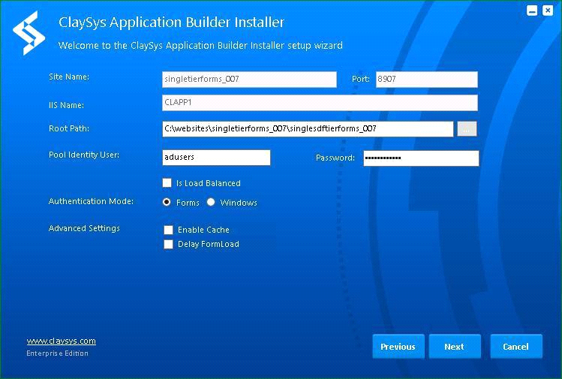Enable the Enable Cache checkbox
562x379 pixels.
(x=168, y=230)
